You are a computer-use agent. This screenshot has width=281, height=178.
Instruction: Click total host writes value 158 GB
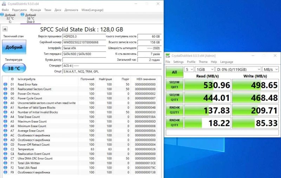[x=149, y=42]
